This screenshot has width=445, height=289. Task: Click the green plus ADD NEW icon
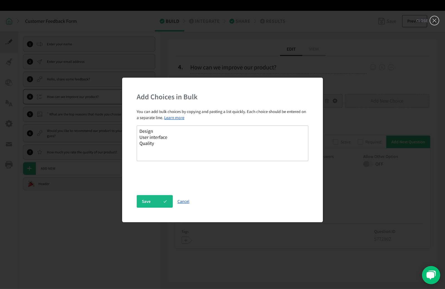coord(29,169)
